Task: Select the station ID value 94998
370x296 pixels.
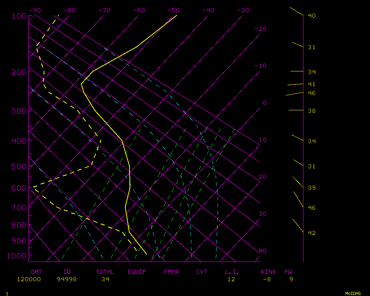Action: click(x=67, y=279)
